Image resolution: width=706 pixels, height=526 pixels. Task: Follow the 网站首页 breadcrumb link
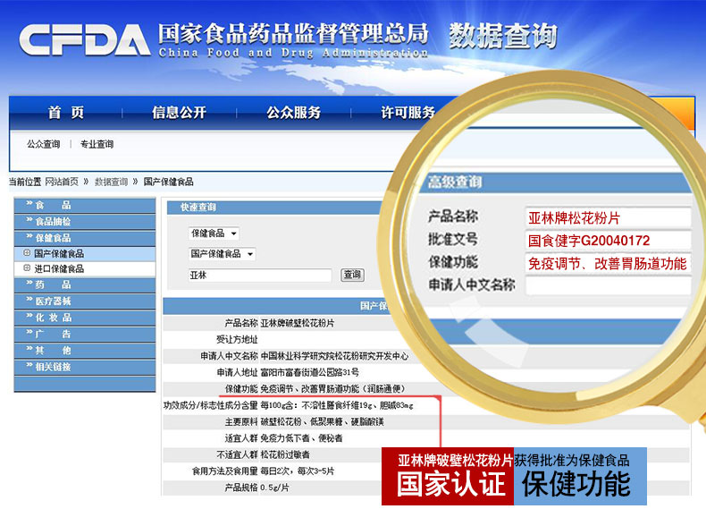click(x=62, y=182)
